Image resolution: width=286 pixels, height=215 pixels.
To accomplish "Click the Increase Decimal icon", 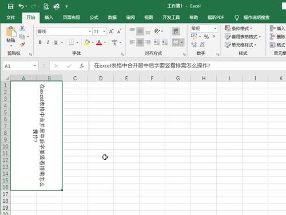I will coord(194,45).
